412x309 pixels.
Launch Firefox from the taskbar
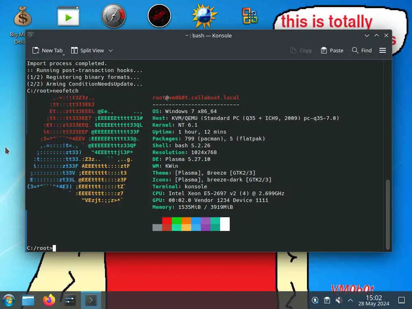tap(49, 300)
